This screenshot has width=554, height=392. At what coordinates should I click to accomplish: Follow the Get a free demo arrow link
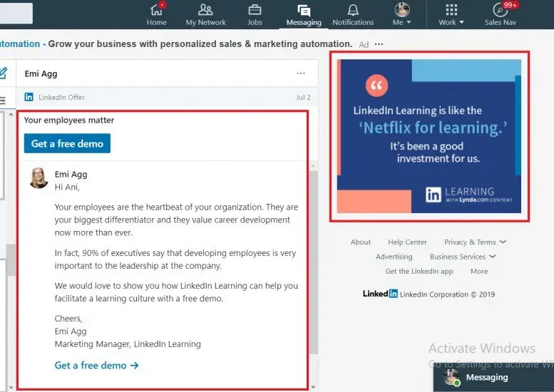96,365
